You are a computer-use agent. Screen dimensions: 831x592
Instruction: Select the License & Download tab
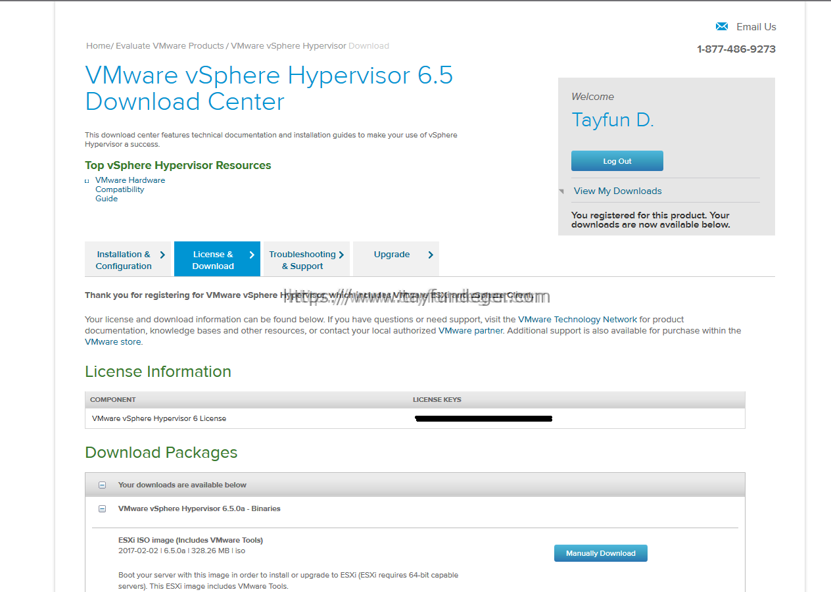[x=217, y=259]
